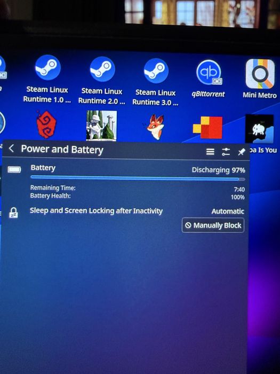Click the Manually Block button
The height and width of the screenshot is (374, 280).
point(213,225)
